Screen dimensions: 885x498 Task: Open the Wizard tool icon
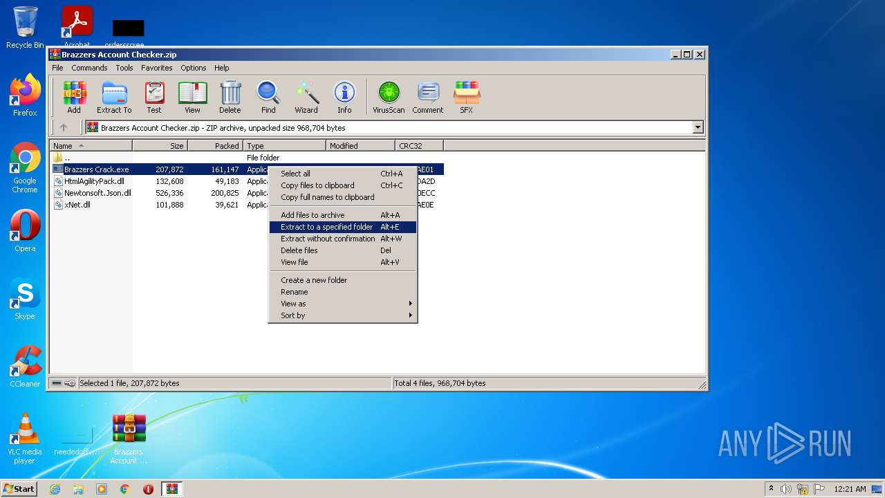[x=306, y=98]
